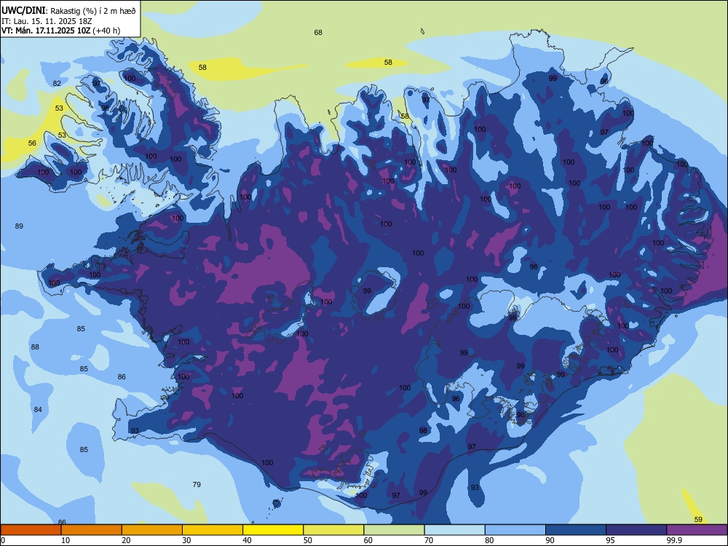Click the amber 20-30 legend swatch
This screenshot has height=546, width=728.
tap(152, 530)
